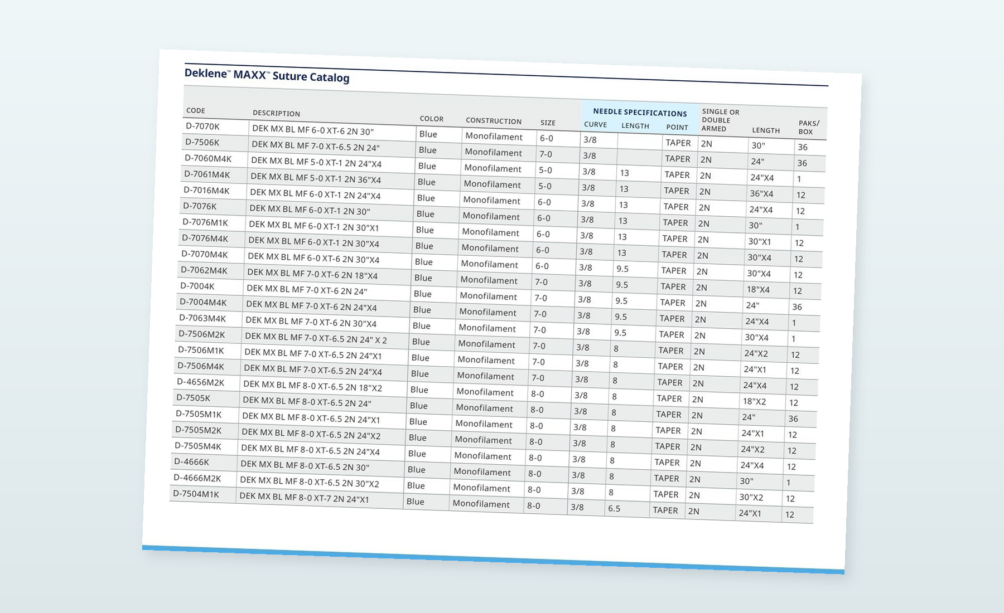Select the code D-7076K cell
Image resolution: width=1004 pixels, height=613 pixels.
click(x=200, y=207)
